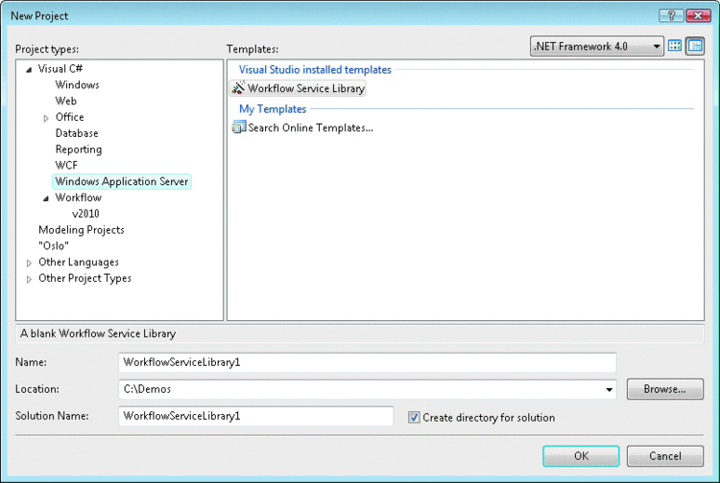Select the Web project type
This screenshot has height=483, width=720.
(x=65, y=101)
